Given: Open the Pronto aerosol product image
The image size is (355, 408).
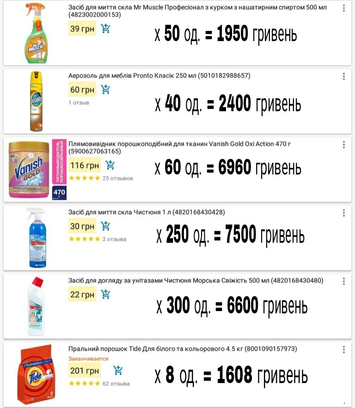Looking at the screenshot, I should 36,102.
